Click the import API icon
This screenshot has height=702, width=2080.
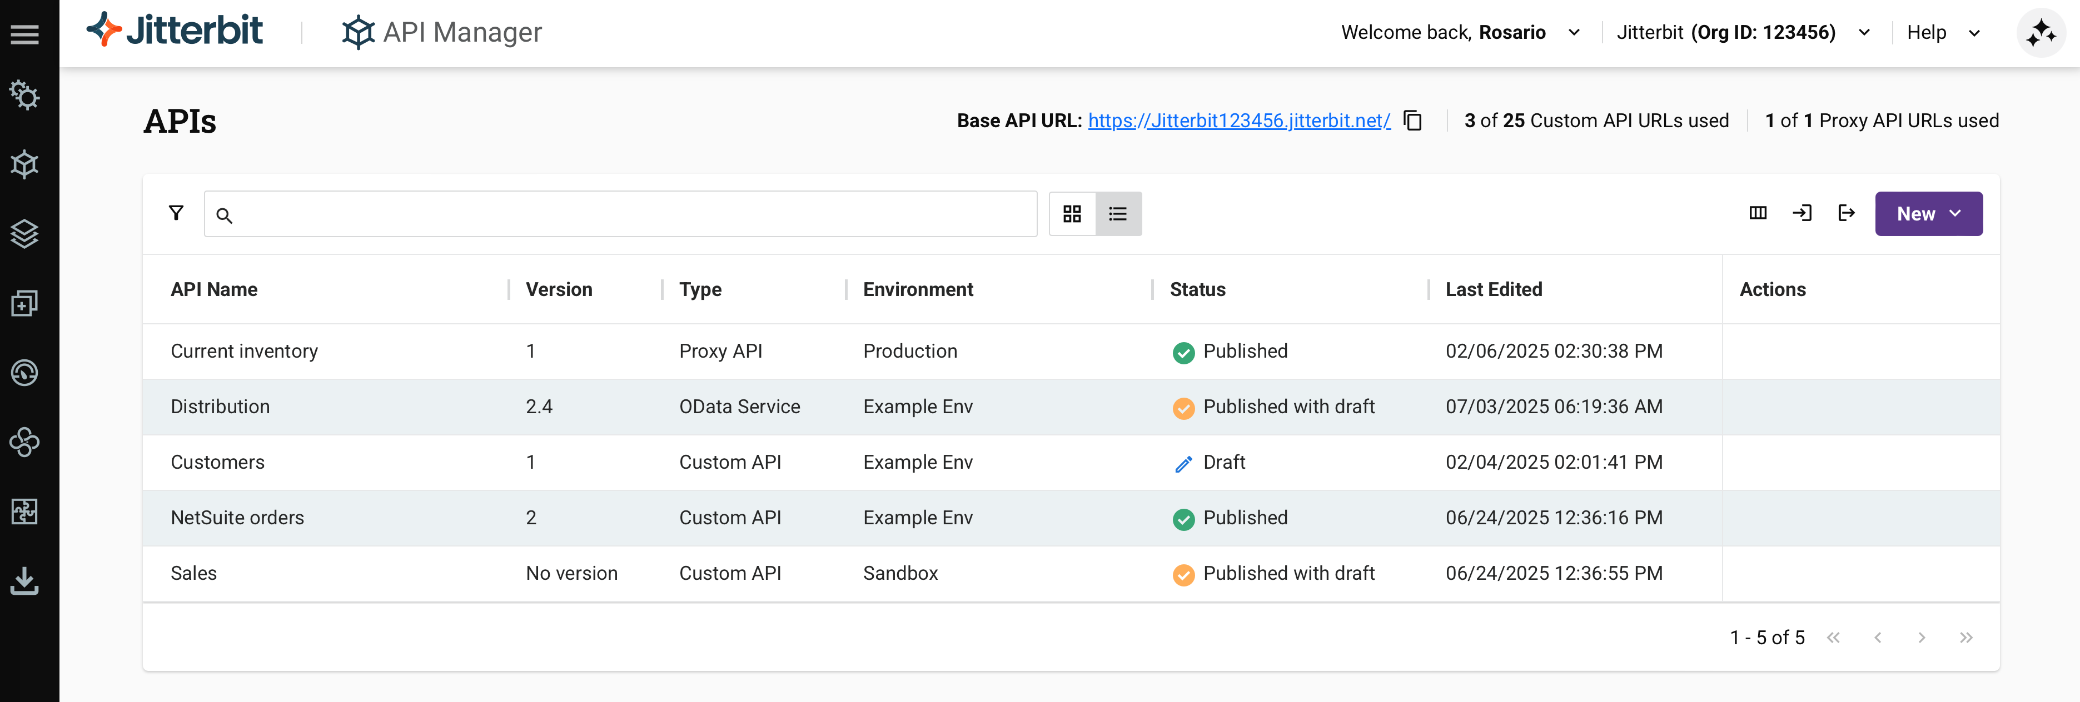click(1802, 213)
